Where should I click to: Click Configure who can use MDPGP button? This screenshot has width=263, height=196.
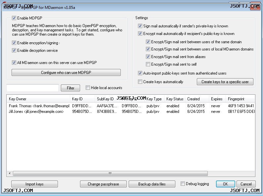[x=66, y=72]
